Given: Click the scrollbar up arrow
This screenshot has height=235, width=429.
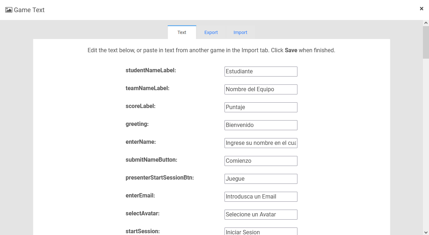Looking at the screenshot, I should coord(426,23).
